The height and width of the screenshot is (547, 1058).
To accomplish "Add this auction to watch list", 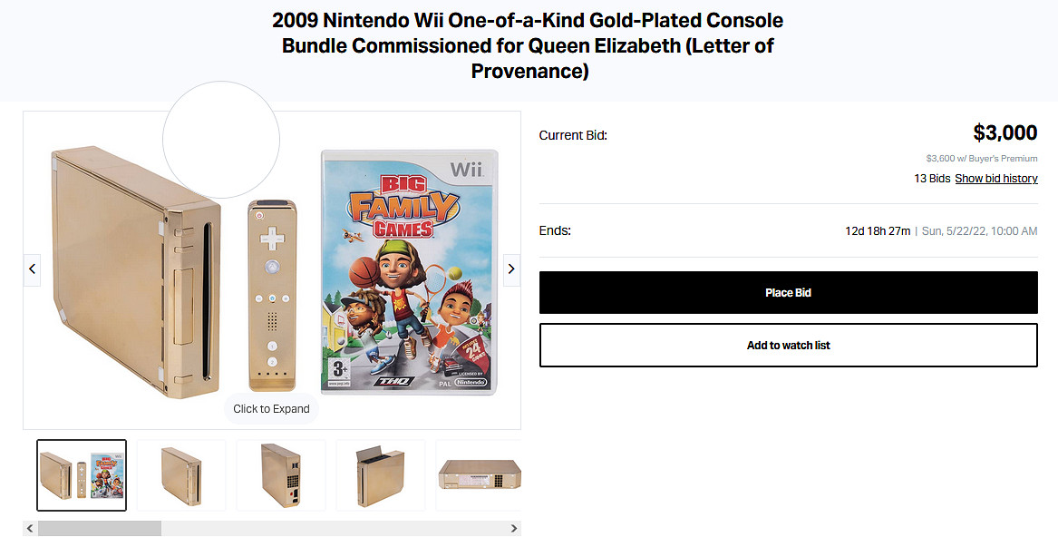I will (x=788, y=346).
